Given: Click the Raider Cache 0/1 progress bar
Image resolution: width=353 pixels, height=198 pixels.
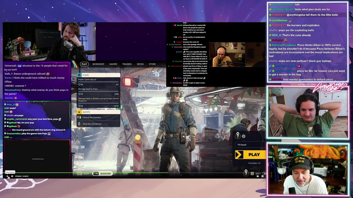Looking at the screenshot, I should tap(98, 82).
